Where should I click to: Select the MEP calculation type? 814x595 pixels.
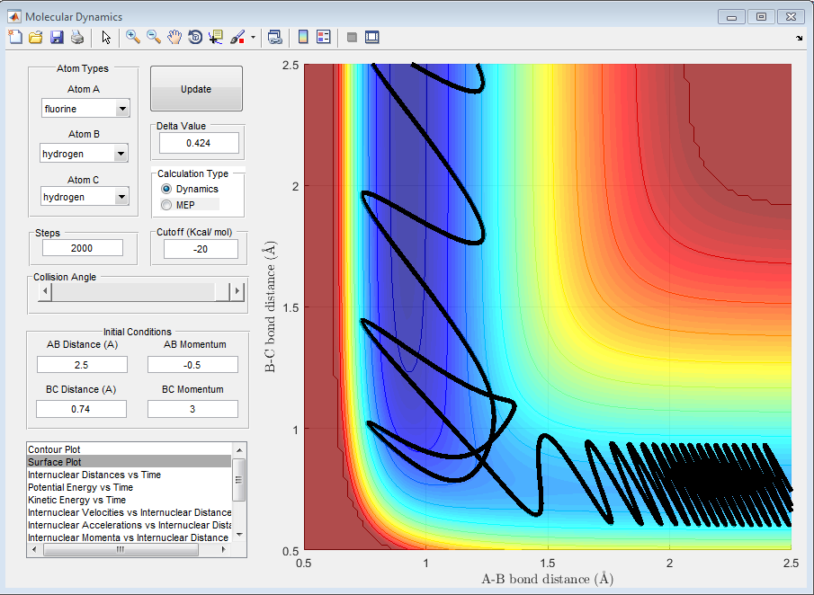click(166, 205)
